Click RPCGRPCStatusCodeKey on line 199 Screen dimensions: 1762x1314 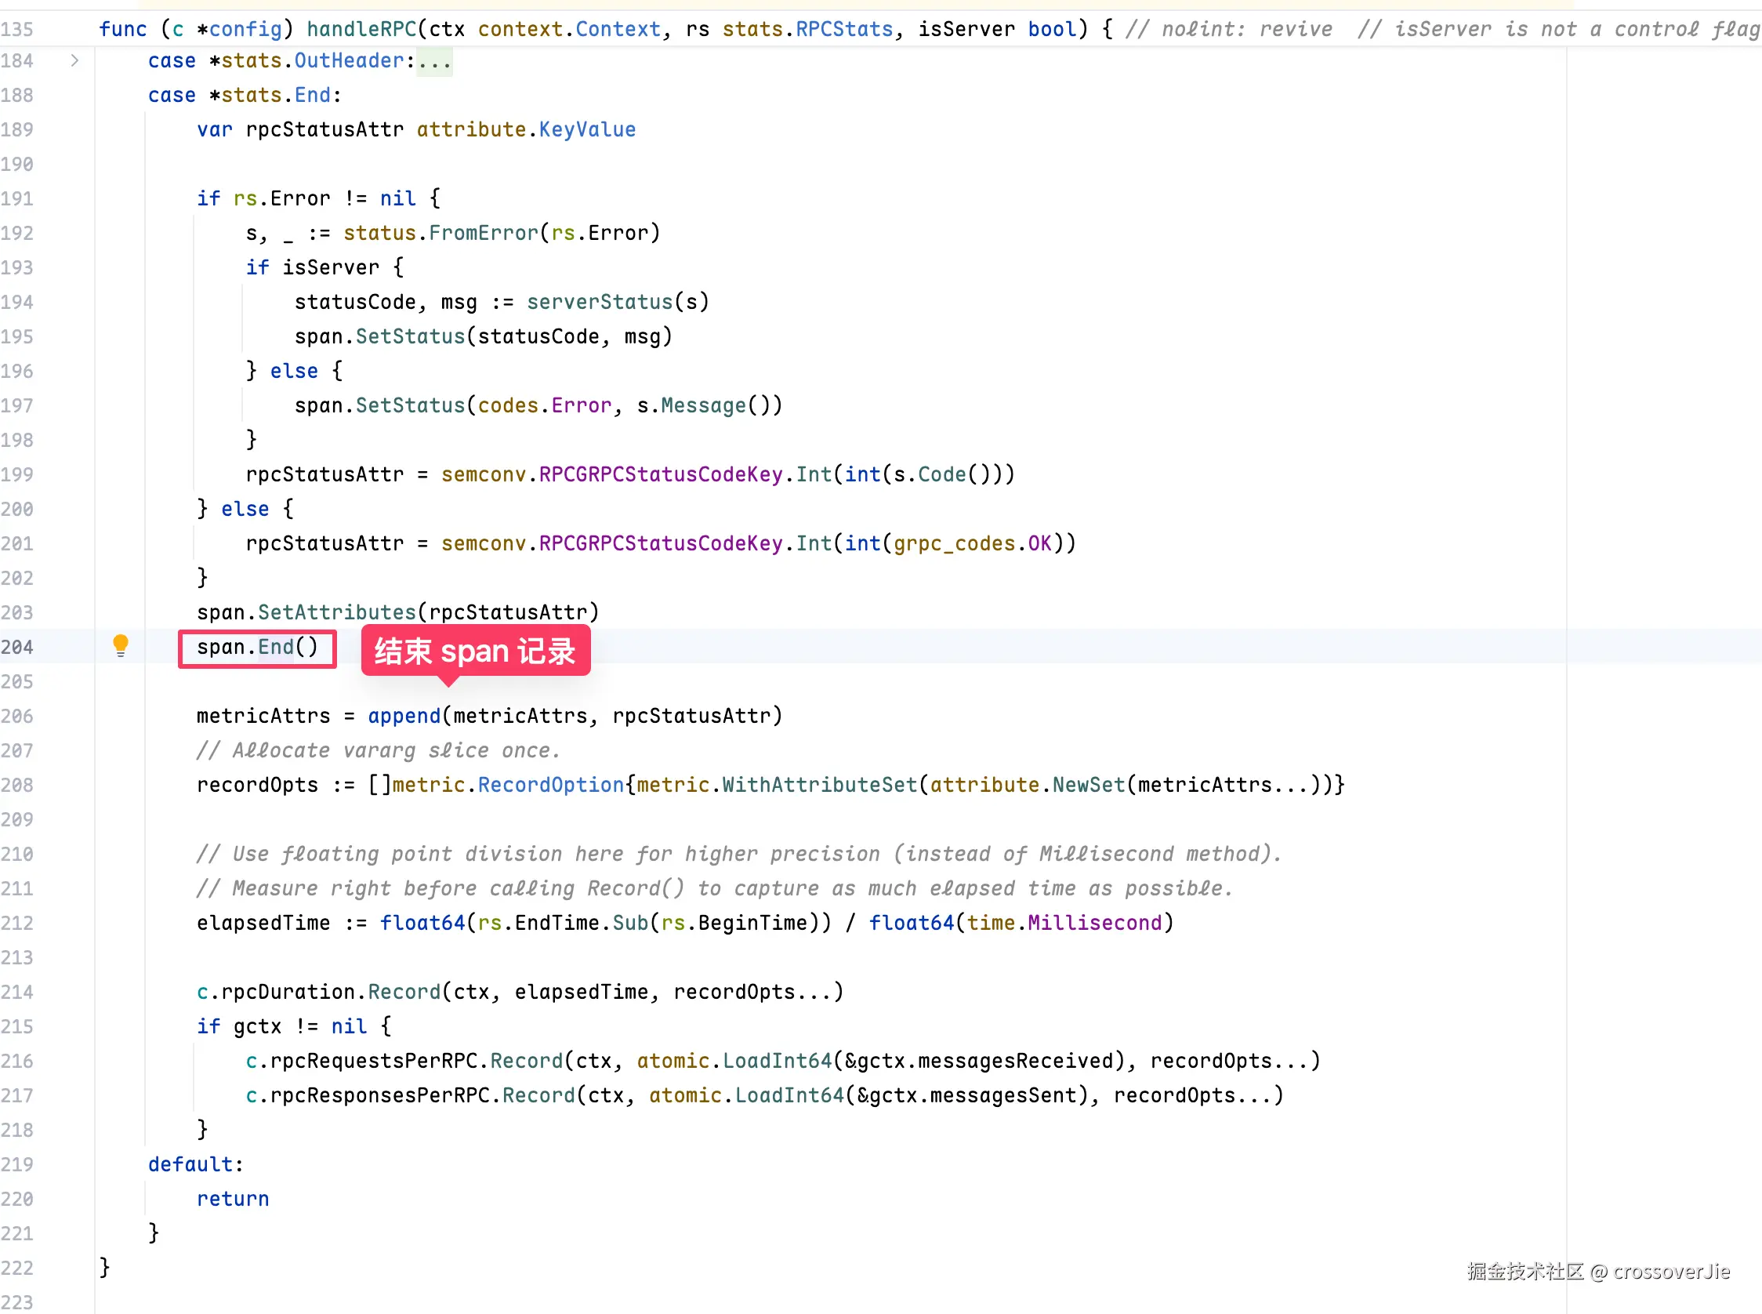660,475
